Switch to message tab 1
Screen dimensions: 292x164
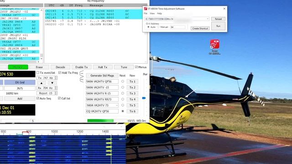[x=82, y=73]
